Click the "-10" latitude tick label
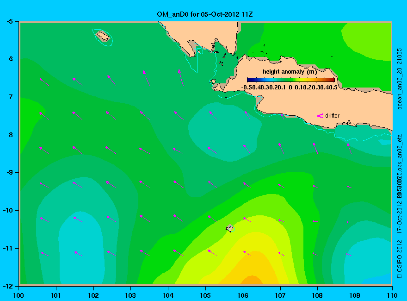 tap(8, 210)
